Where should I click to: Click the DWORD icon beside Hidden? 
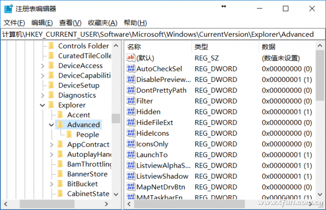pos(131,111)
